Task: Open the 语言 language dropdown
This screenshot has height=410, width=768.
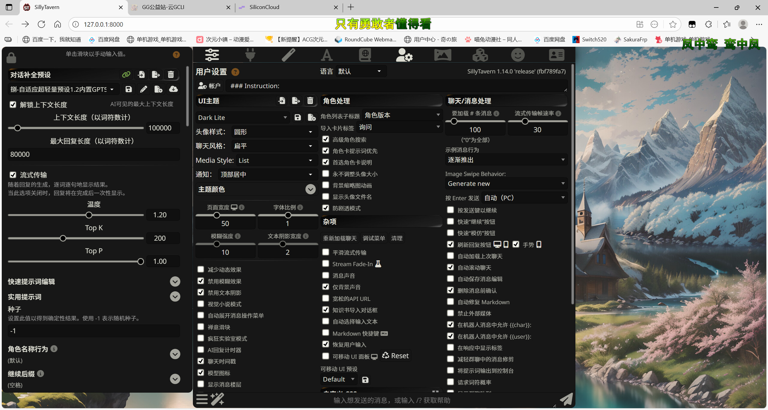Action: tap(361, 71)
